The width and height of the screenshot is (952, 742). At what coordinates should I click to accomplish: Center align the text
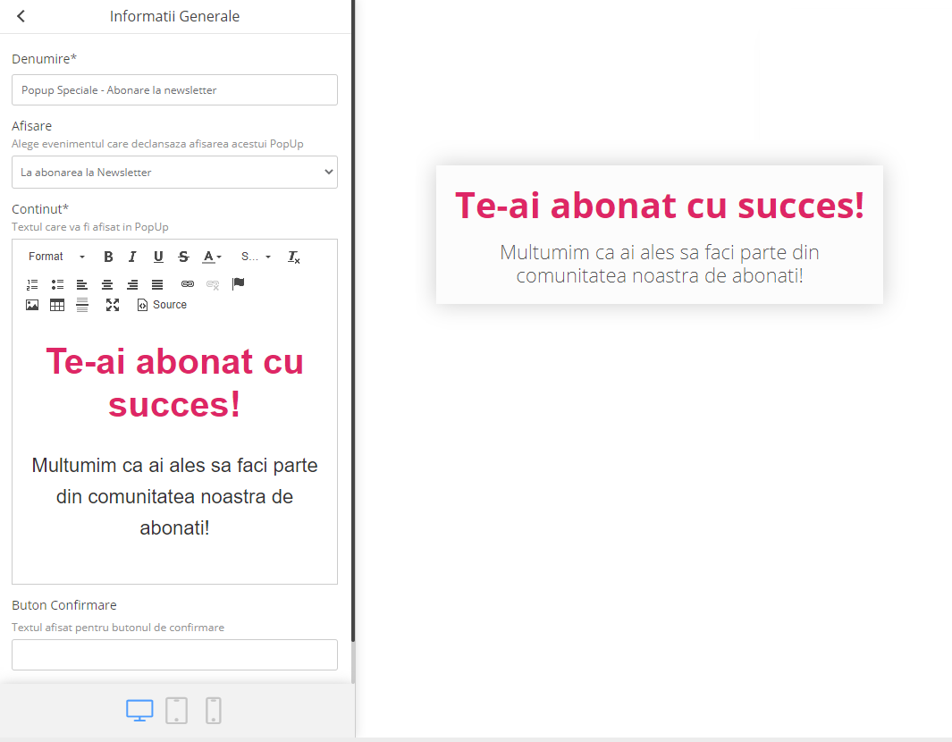(107, 284)
